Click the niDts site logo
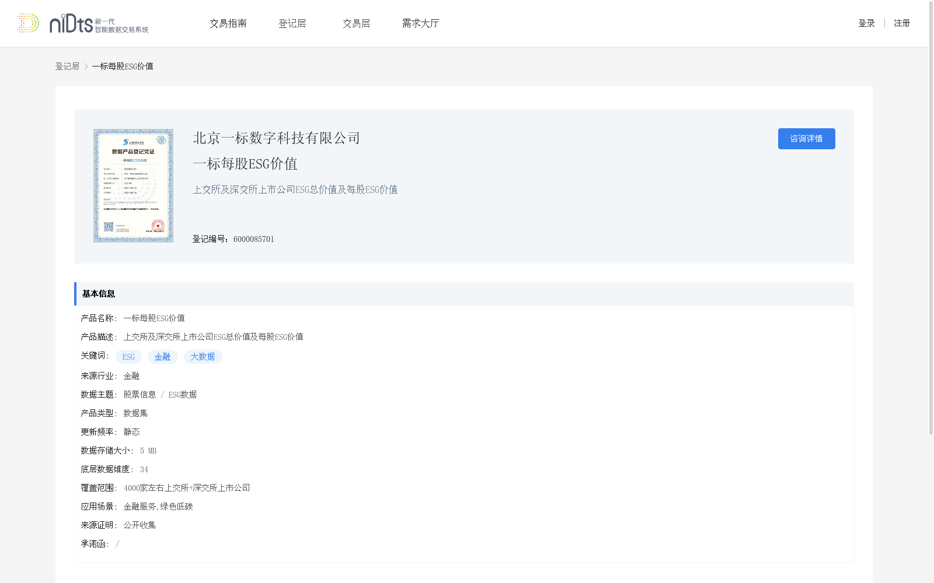This screenshot has width=934, height=583. [83, 23]
